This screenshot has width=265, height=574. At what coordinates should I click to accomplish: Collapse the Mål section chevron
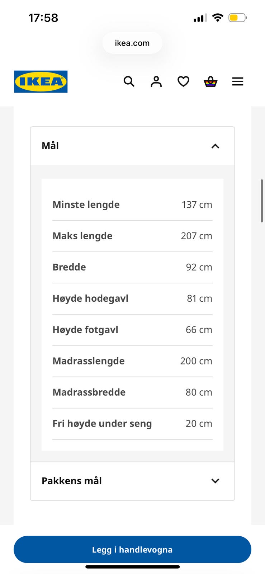[215, 146]
